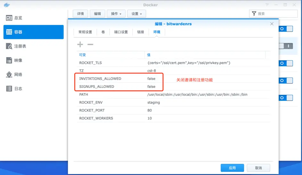Screen dimensions: 302x175
Task: Edit the false value of SIGNUPS_ALLOWED
Action: (x=151, y=87)
